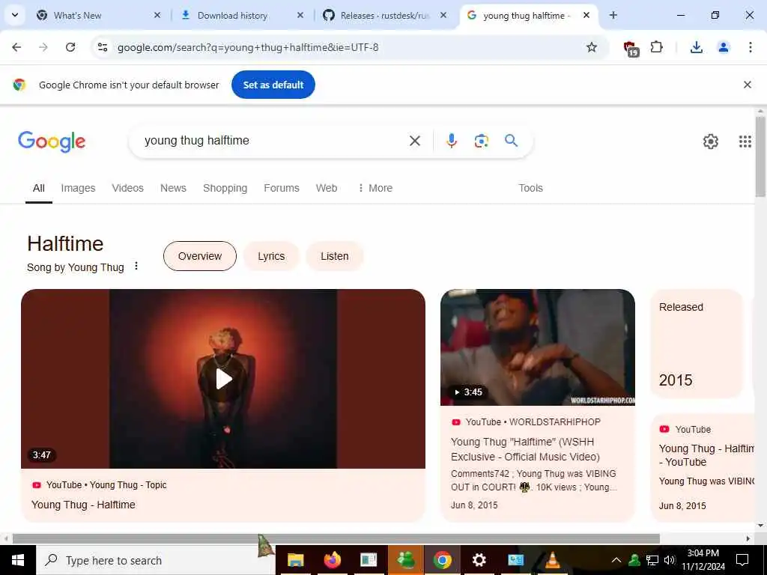This screenshot has width=767, height=575.
Task: Submit search with magnifying glass icon
Action: coord(511,141)
